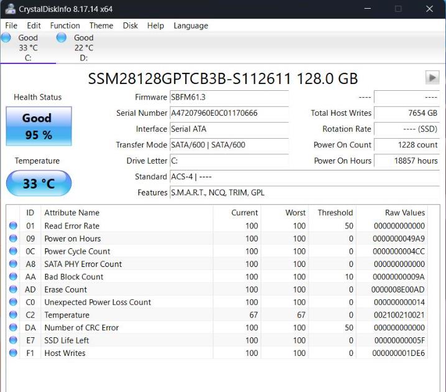Screen dimensions: 446x392
Task: Select the Host Writes attribute name
Action: [65, 353]
